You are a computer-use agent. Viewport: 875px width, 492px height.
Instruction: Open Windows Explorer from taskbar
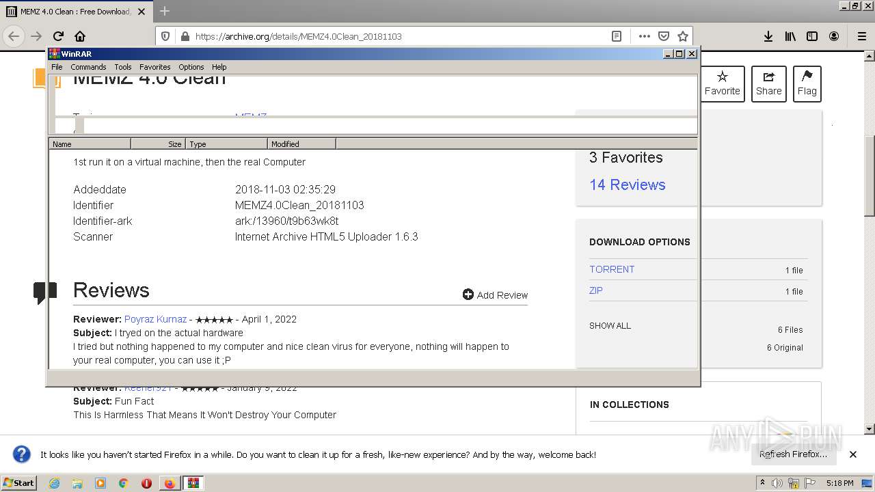click(x=77, y=483)
